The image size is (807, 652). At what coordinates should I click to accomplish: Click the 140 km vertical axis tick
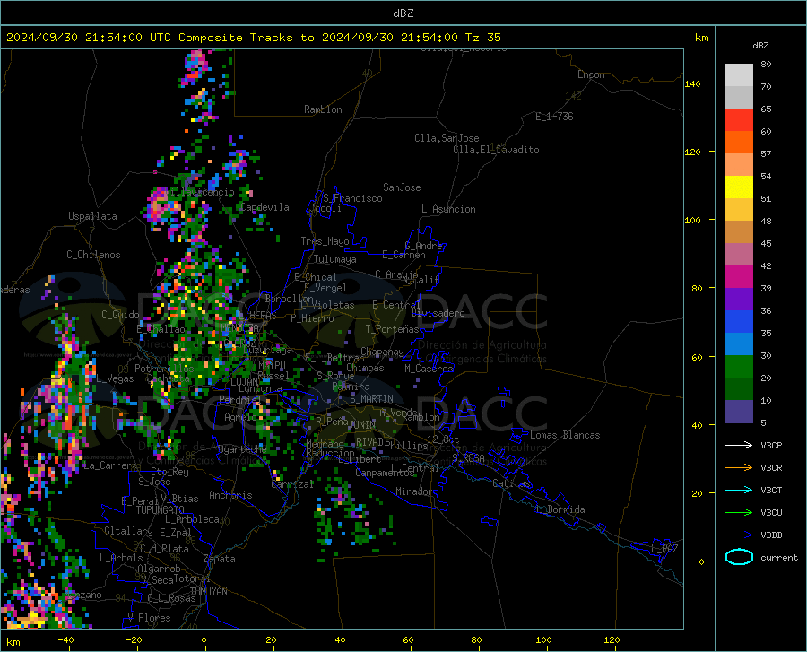pyautogui.click(x=692, y=83)
